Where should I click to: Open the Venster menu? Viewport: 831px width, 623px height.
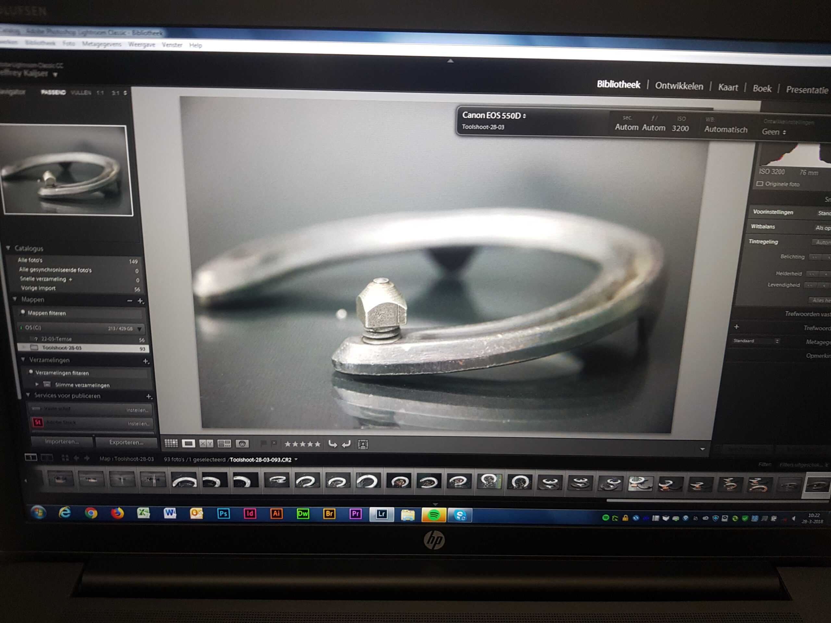[x=172, y=45]
